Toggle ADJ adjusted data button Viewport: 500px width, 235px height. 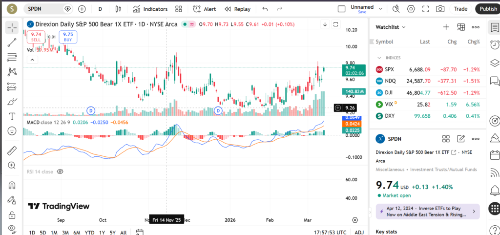(x=359, y=233)
